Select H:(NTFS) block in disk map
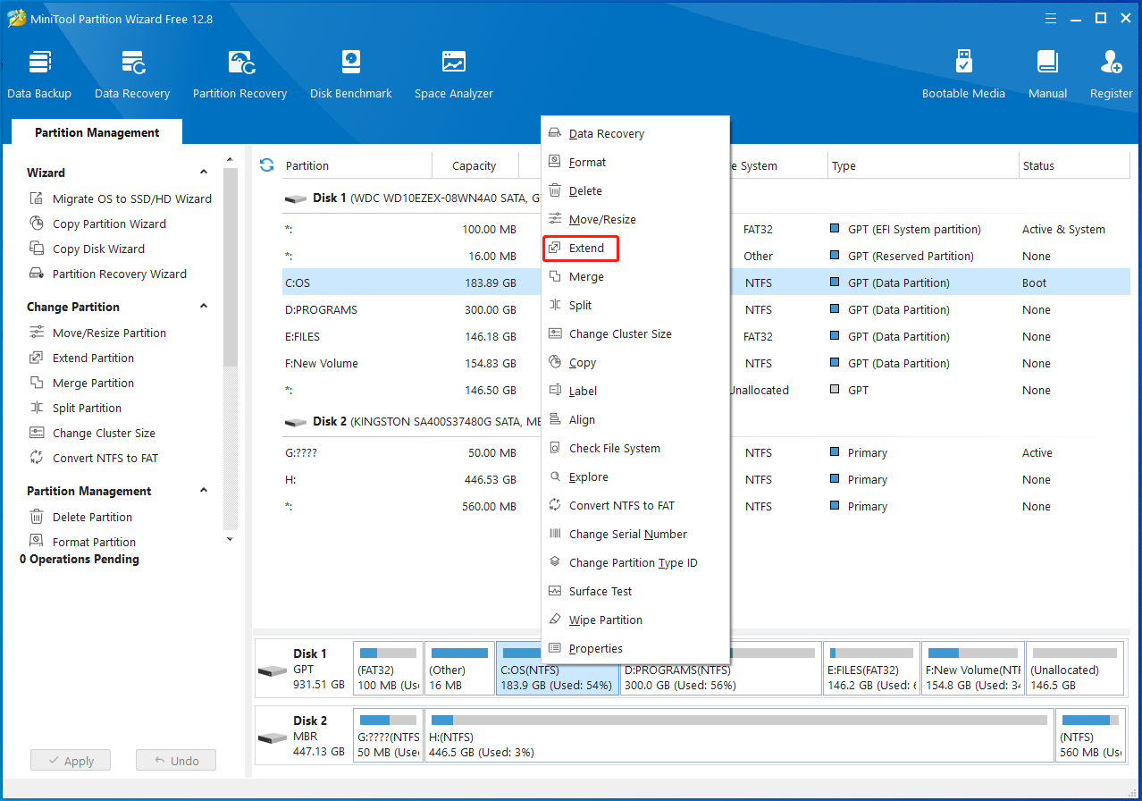Image resolution: width=1142 pixels, height=801 pixels. click(x=739, y=736)
